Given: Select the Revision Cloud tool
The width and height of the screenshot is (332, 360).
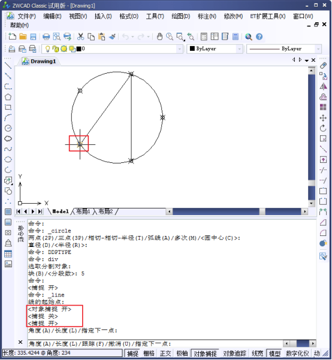Looking at the screenshot, I should coord(8,138).
